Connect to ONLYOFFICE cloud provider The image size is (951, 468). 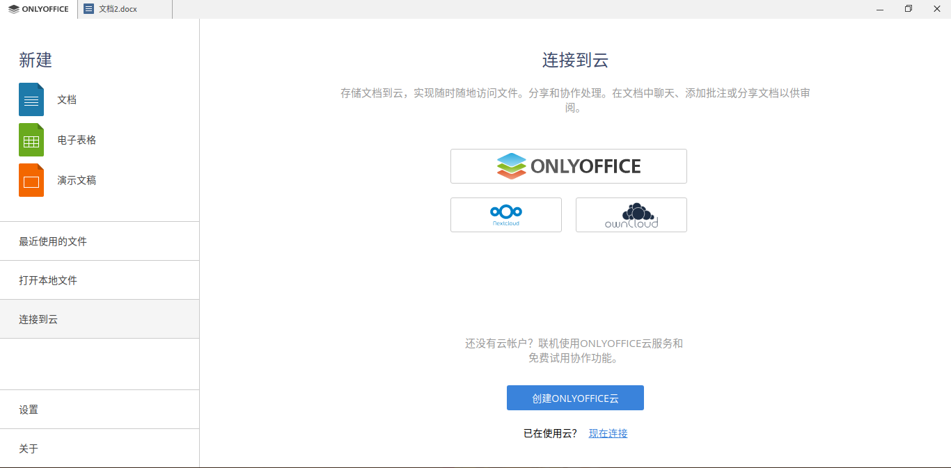pyautogui.click(x=569, y=166)
